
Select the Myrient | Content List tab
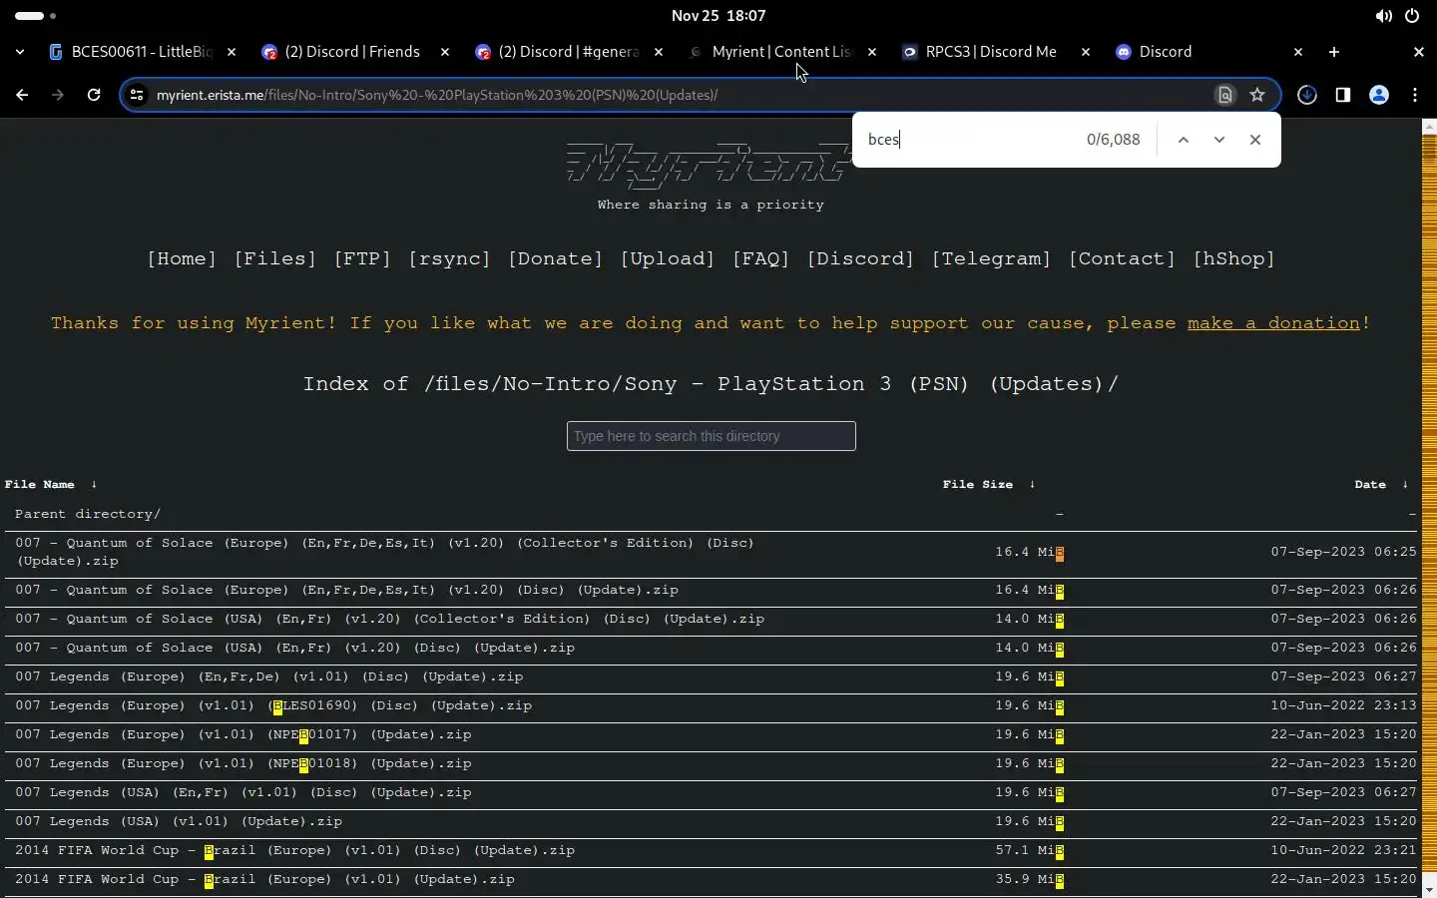pyautogui.click(x=782, y=52)
